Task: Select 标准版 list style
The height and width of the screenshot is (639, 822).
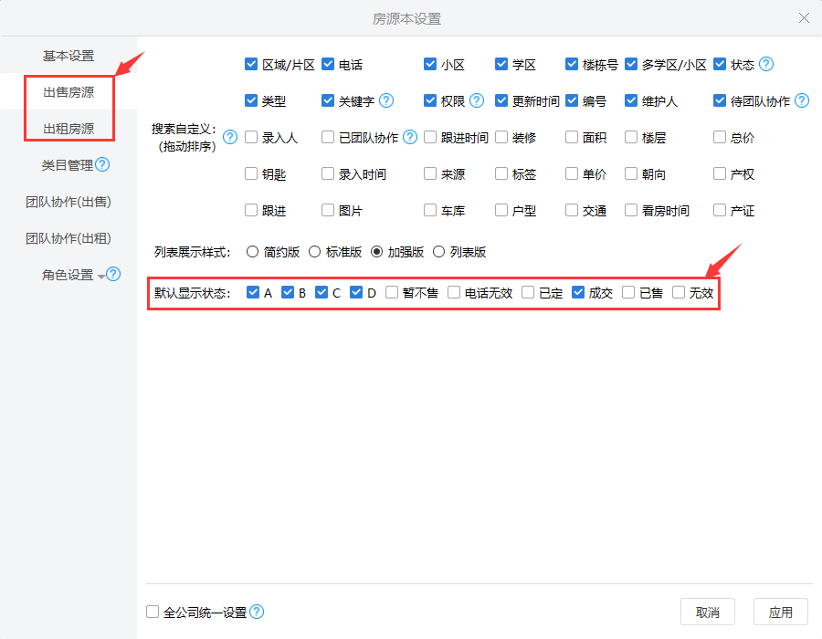Action: tap(314, 252)
